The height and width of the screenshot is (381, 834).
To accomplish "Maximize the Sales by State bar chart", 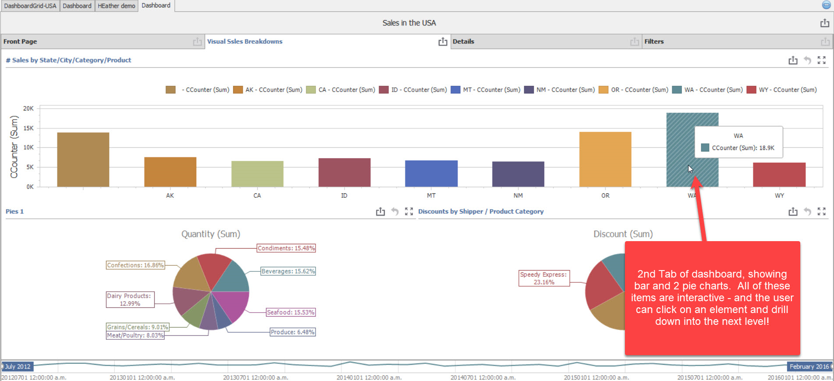I will tap(821, 61).
